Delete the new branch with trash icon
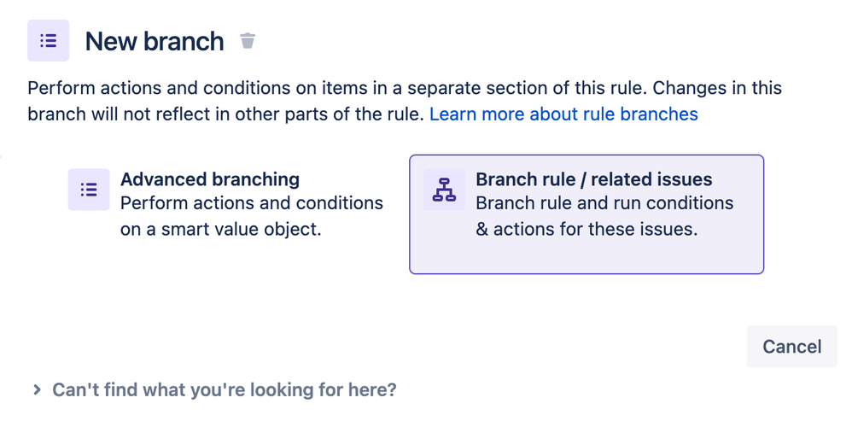This screenshot has width=852, height=421. (x=248, y=41)
